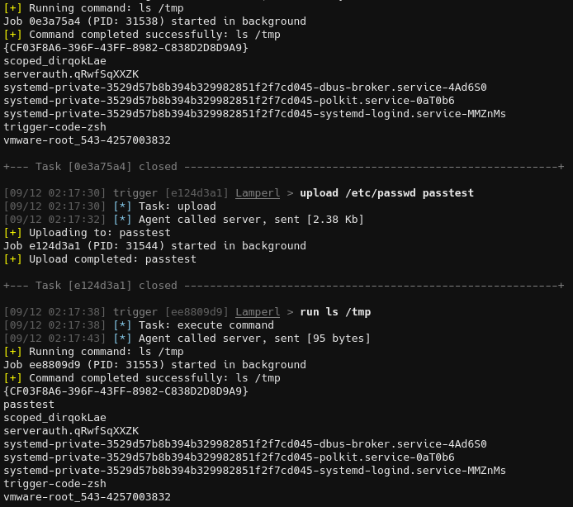
Task: Click task ID 0e3a75a4 in the closed divider
Action: [x=100, y=167]
